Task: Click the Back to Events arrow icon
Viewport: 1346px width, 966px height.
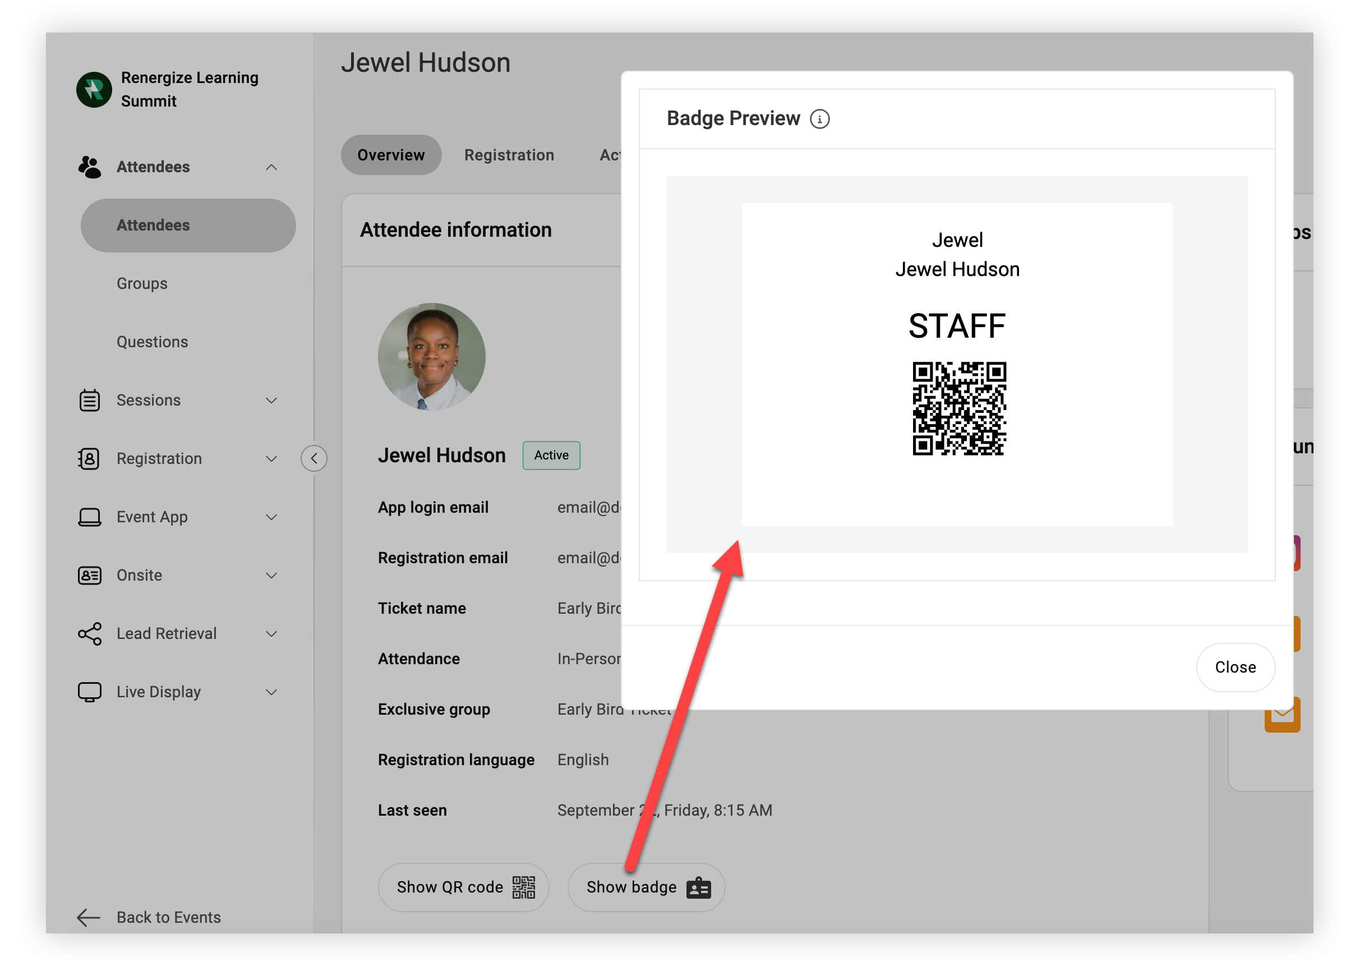Action: (89, 917)
